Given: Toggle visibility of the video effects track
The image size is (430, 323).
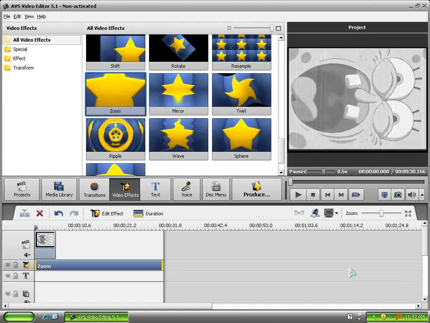Looking at the screenshot, I should (8, 265).
